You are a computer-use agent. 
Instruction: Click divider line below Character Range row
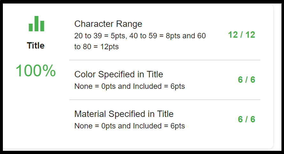(165, 60)
